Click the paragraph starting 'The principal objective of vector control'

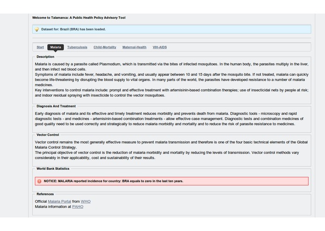167,155
